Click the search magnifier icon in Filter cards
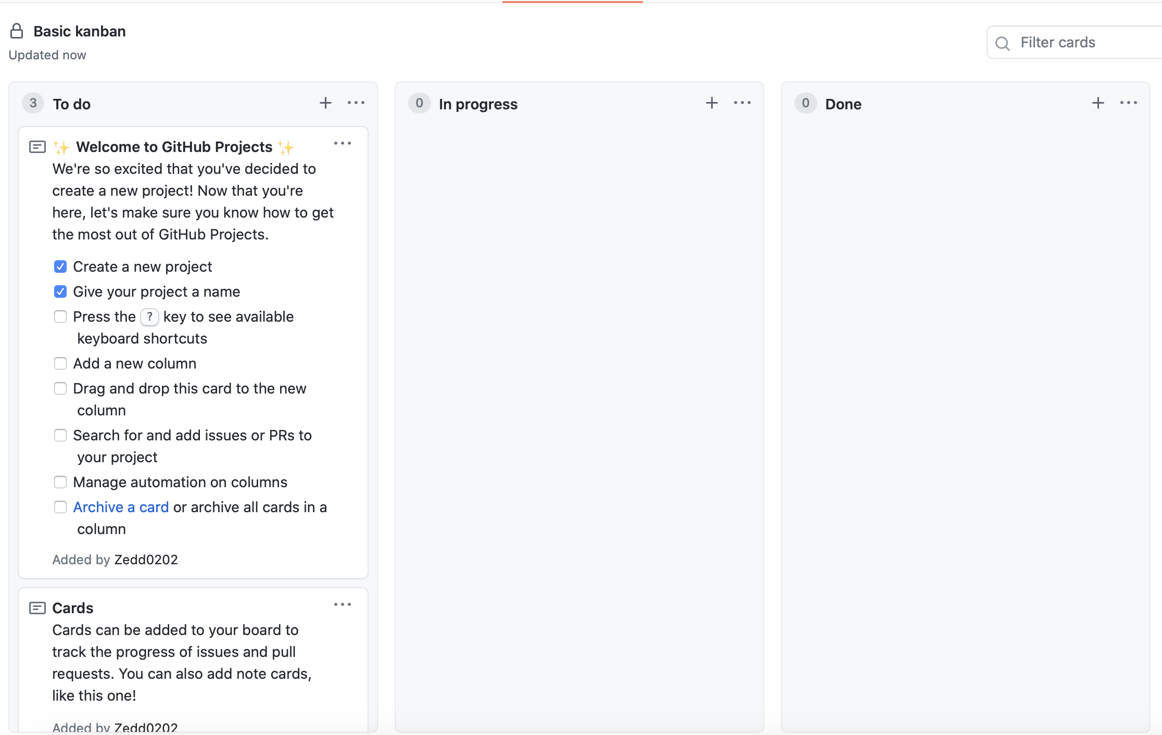This screenshot has width=1162, height=735. [1002, 43]
